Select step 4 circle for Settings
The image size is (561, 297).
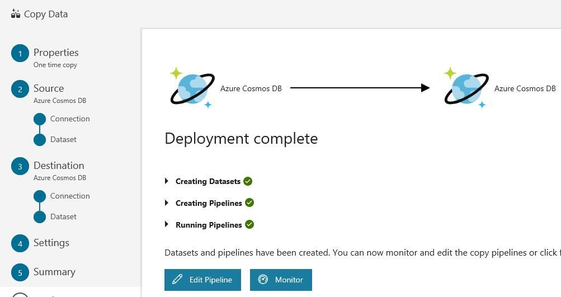coord(20,243)
